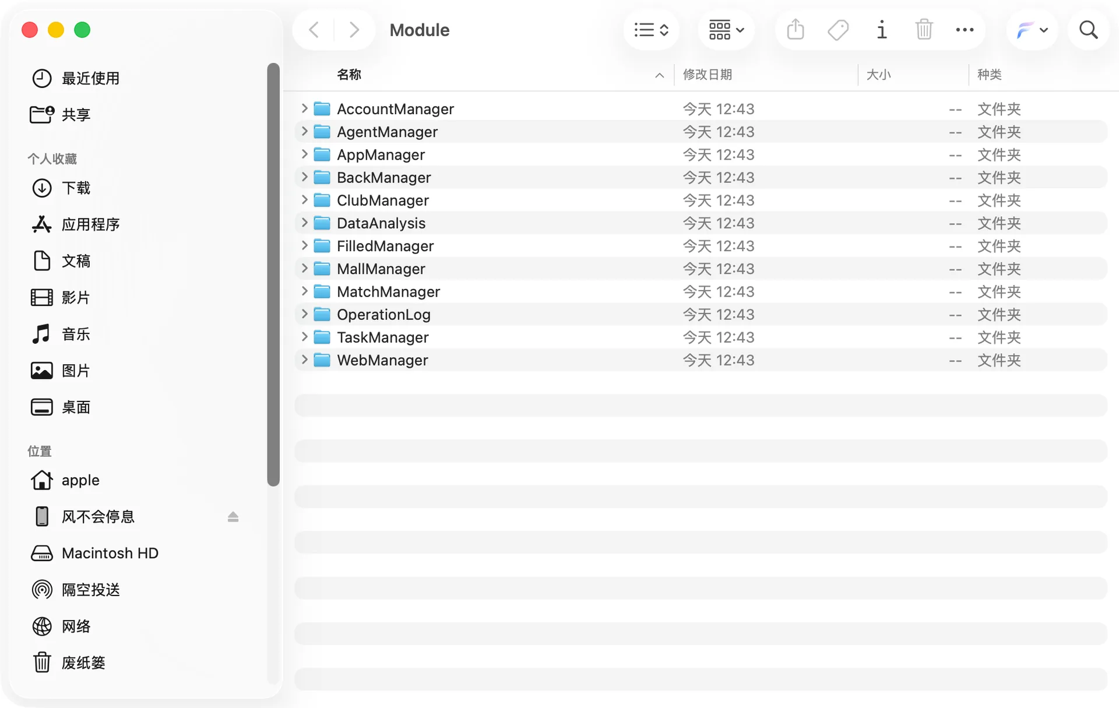Sort by the 名称 column header
This screenshot has width=1119, height=708.
(349, 75)
